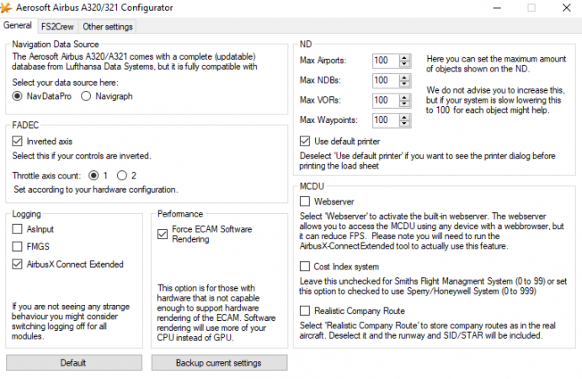582x379 pixels.
Task: Select the Navigraph data source option
Action: [x=86, y=96]
